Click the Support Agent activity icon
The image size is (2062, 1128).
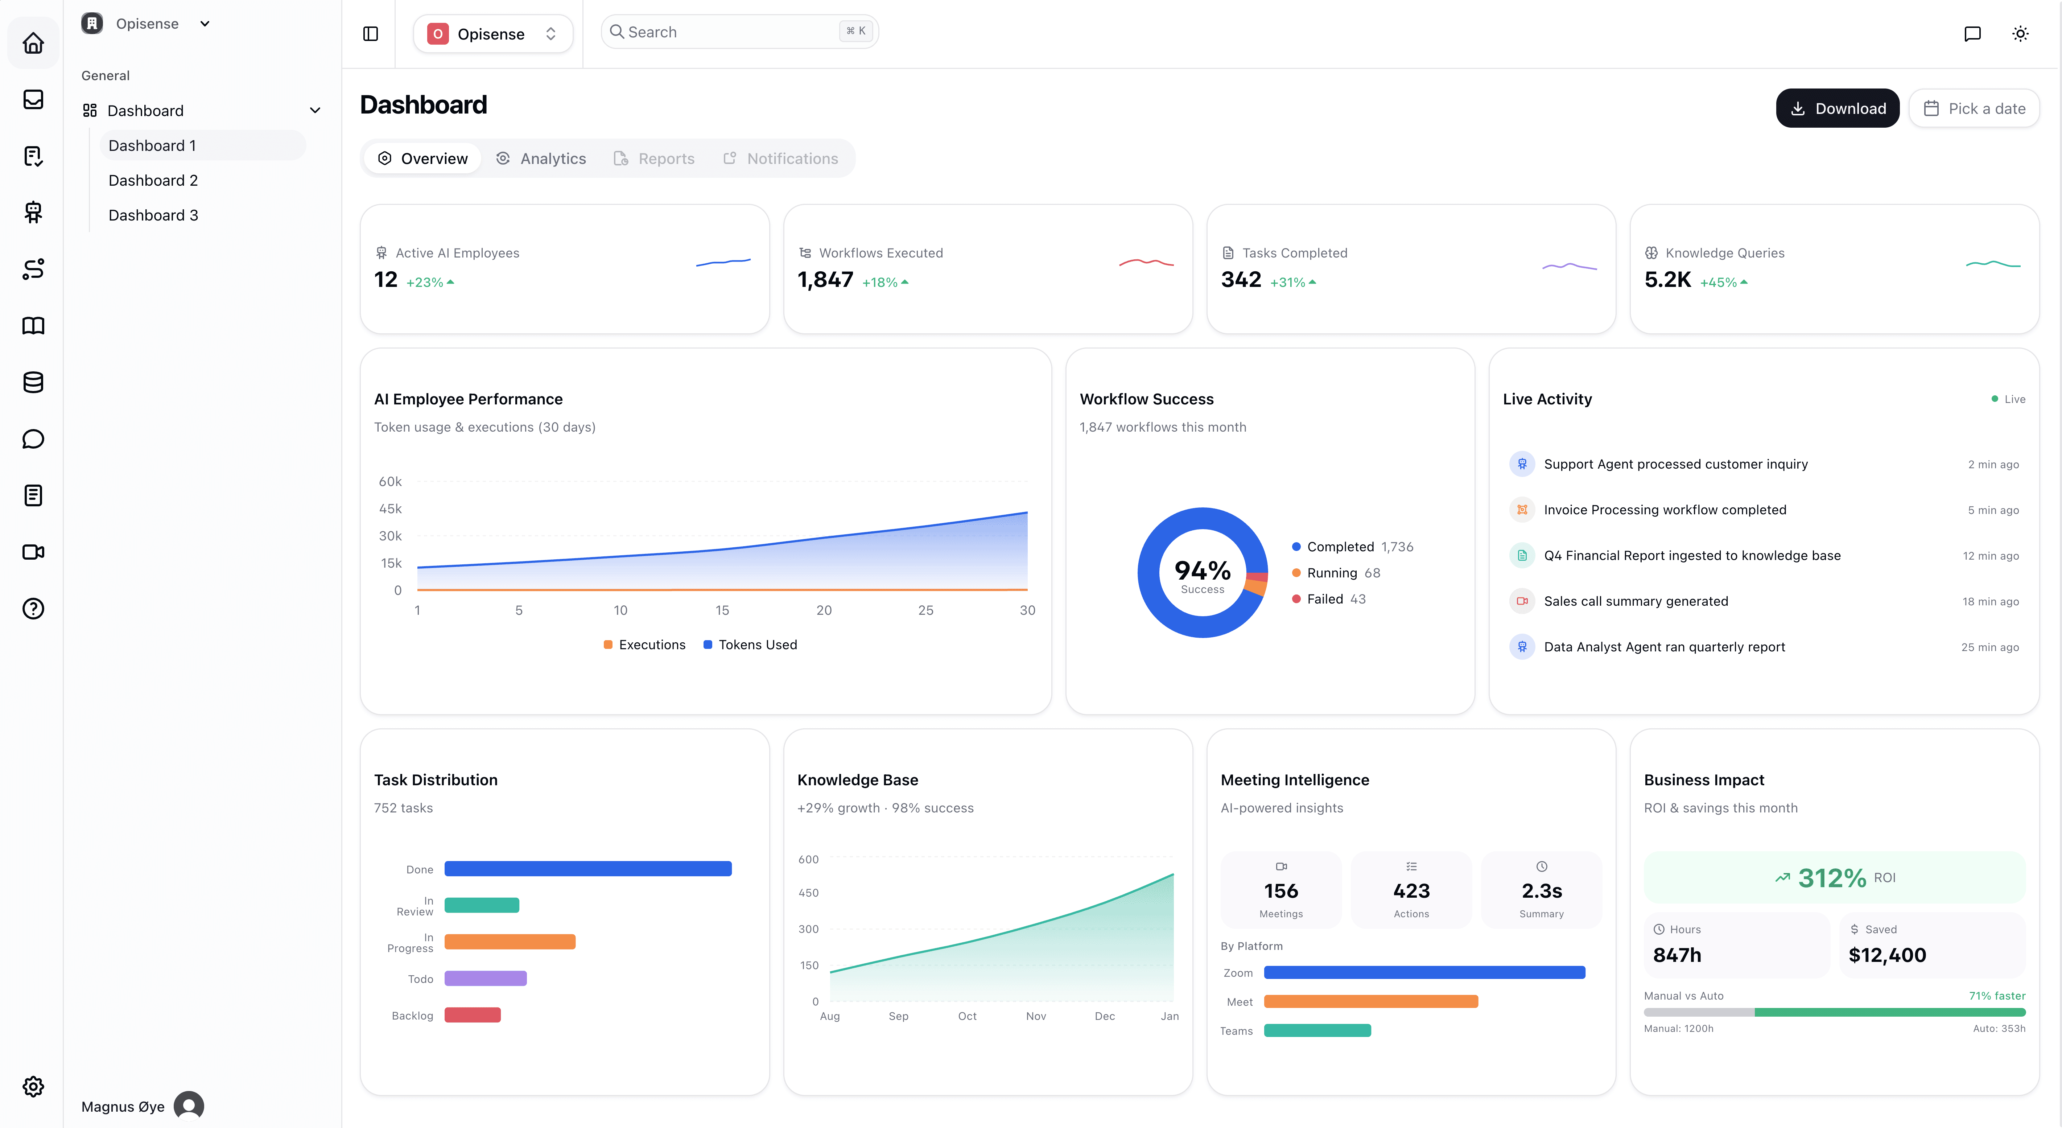pos(1522,464)
